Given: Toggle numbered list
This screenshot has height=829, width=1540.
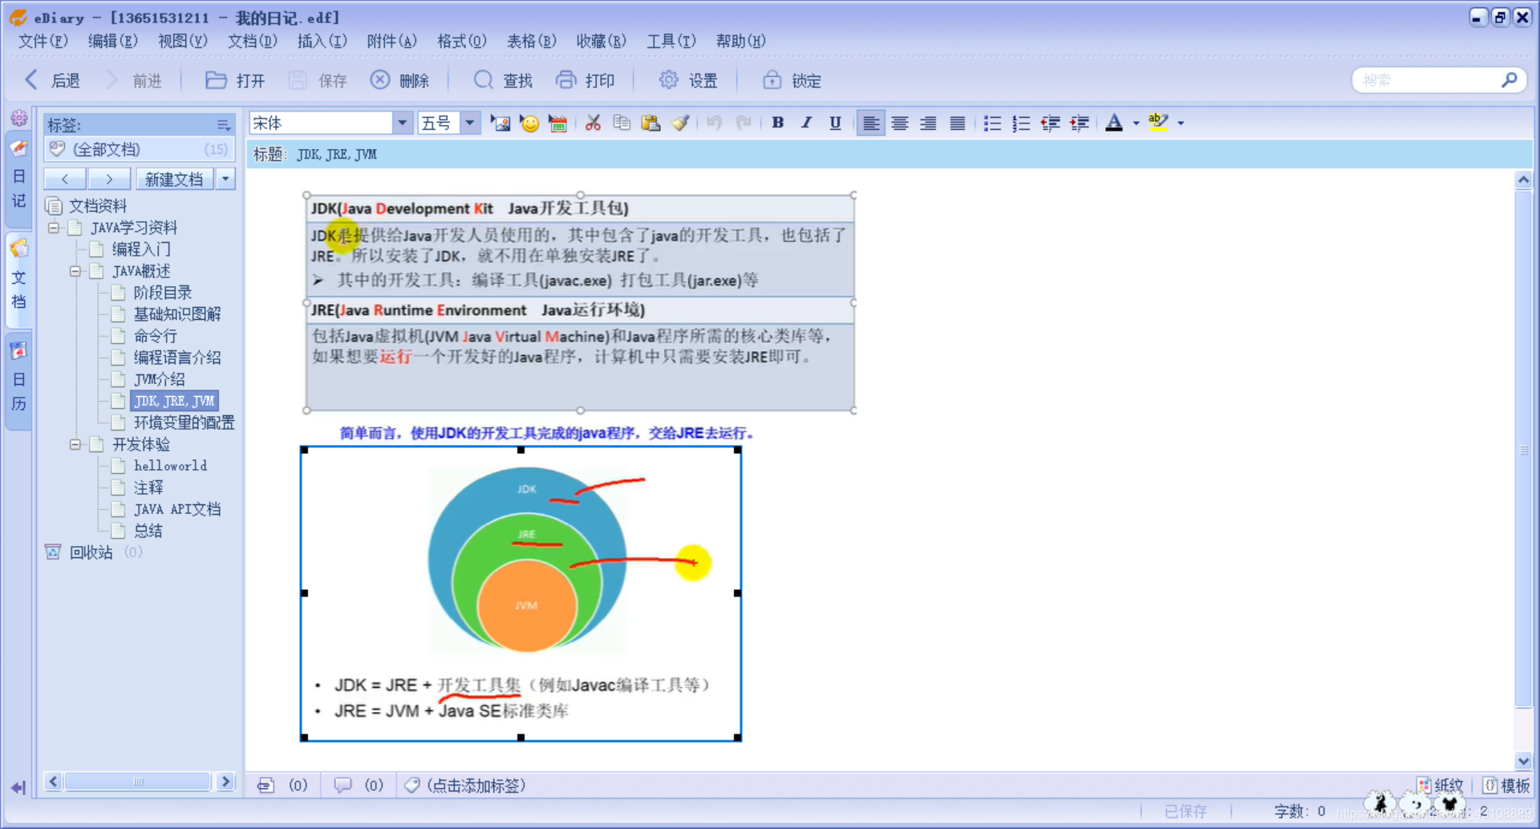Looking at the screenshot, I should pyautogui.click(x=1021, y=123).
